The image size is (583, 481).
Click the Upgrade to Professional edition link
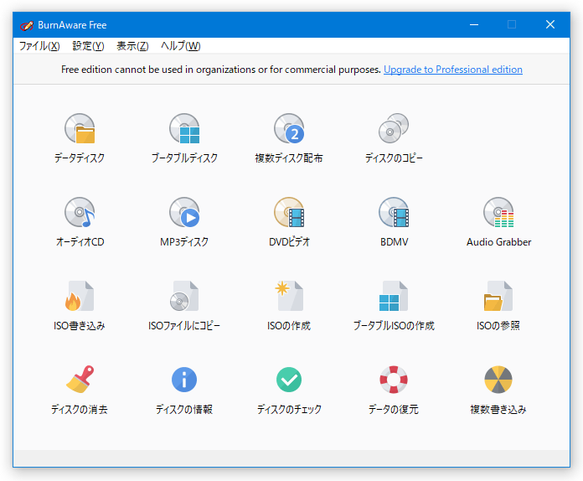point(453,70)
